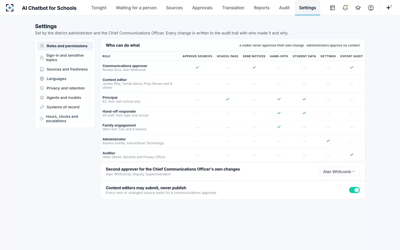Image resolution: width=400 pixels, height=250 pixels.
Task: Open the Reports tab
Action: pyautogui.click(x=262, y=8)
